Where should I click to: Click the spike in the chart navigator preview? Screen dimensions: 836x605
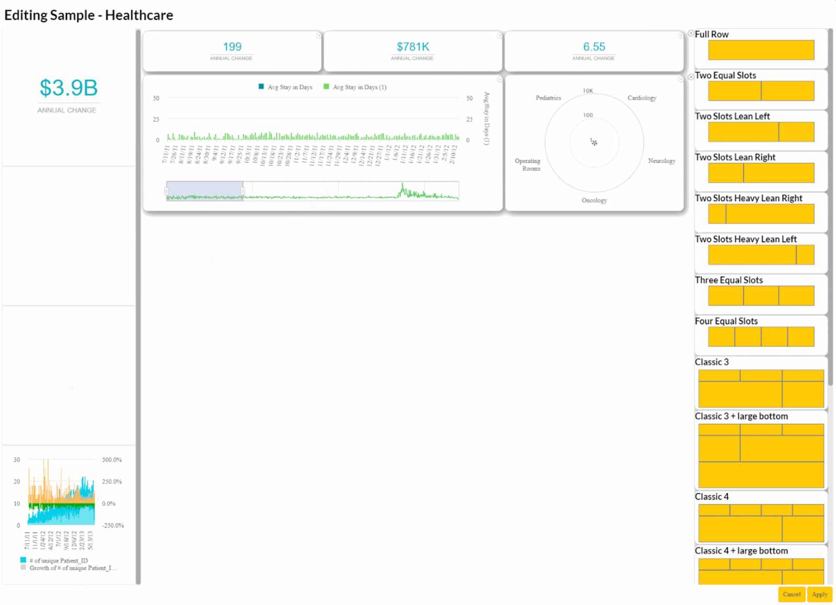point(402,188)
